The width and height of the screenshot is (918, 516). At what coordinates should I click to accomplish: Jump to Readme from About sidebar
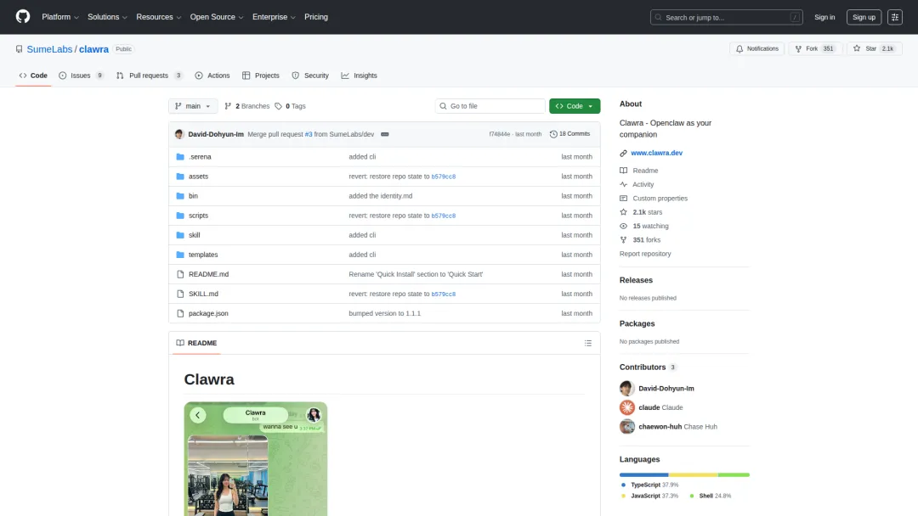click(x=638, y=171)
